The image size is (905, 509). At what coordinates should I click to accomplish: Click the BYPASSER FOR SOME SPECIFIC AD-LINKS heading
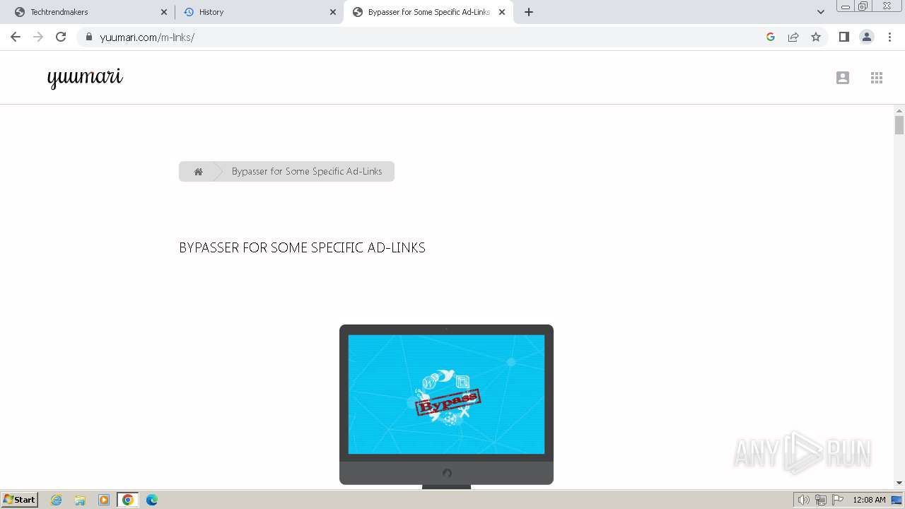[302, 247]
